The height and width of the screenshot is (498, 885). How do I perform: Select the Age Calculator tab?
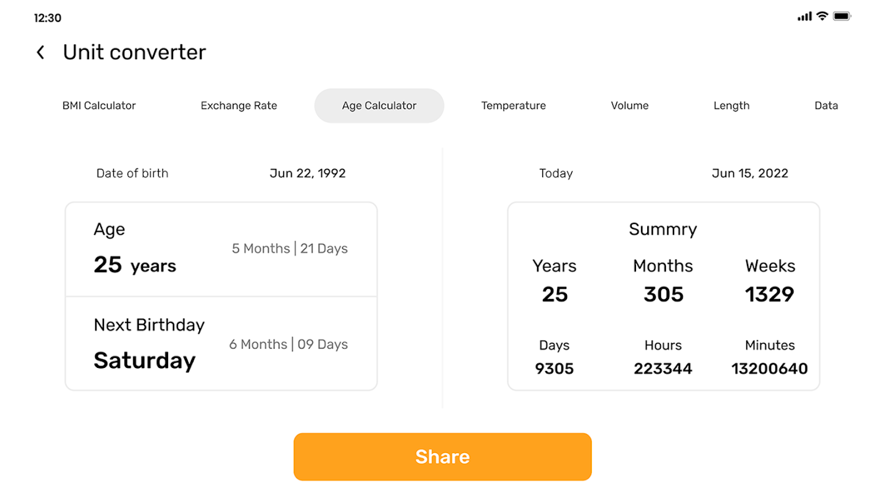click(379, 106)
